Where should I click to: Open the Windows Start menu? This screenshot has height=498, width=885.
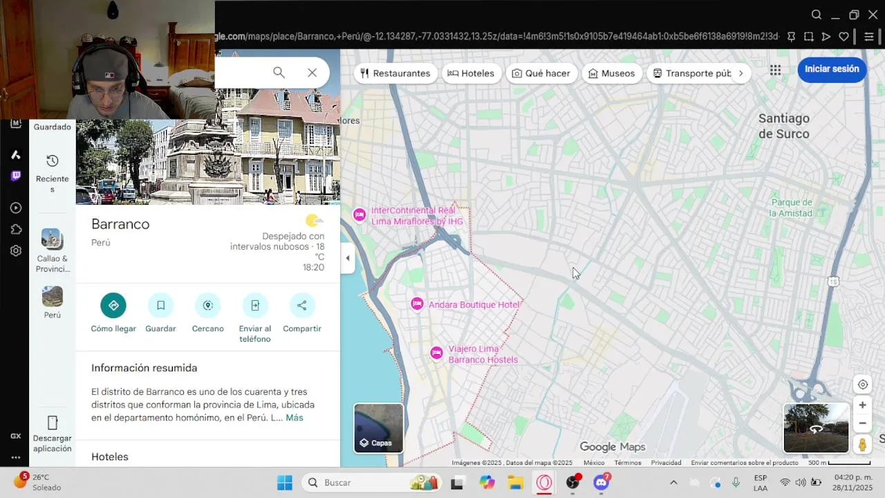click(284, 483)
